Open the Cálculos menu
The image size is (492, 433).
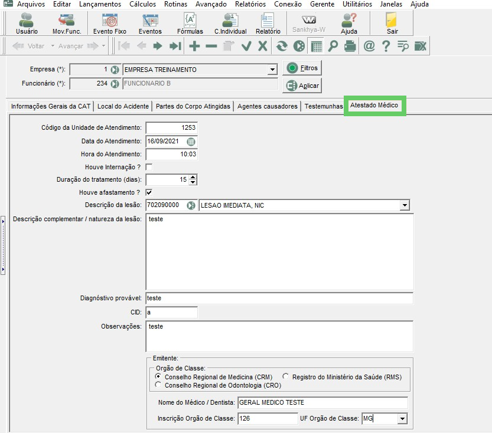click(x=142, y=4)
